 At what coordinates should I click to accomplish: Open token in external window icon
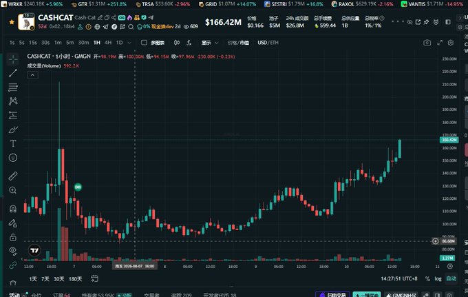pyautogui.click(x=418, y=22)
